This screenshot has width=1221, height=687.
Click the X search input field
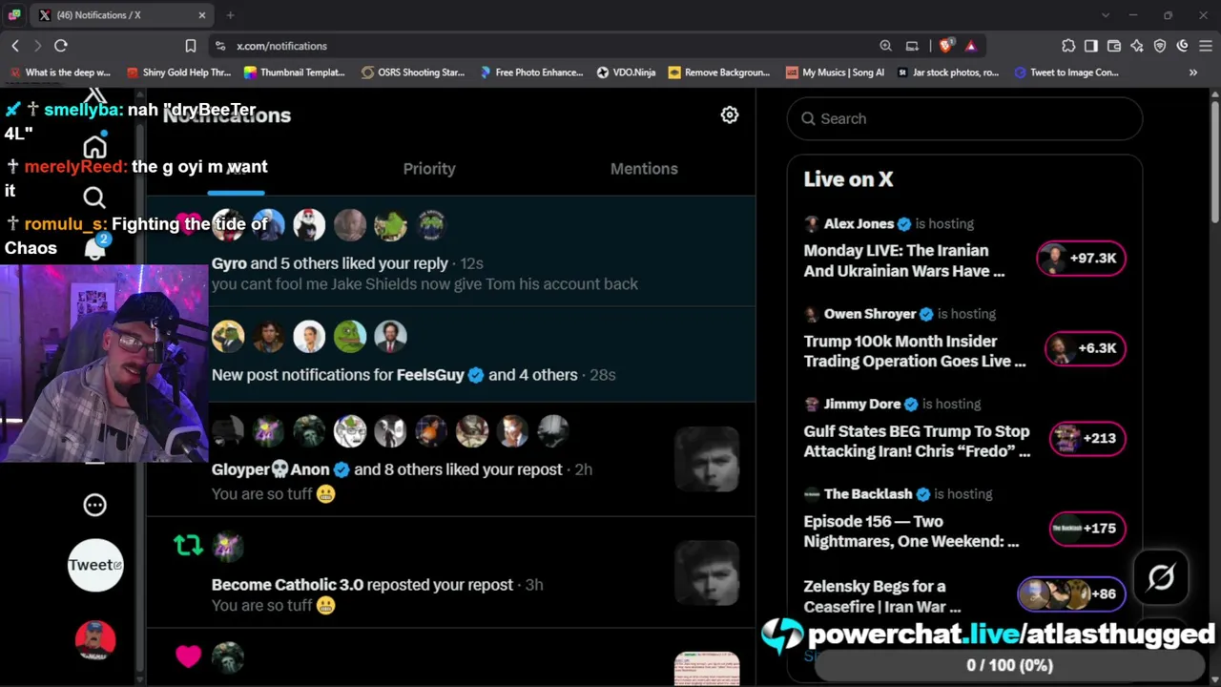point(964,118)
